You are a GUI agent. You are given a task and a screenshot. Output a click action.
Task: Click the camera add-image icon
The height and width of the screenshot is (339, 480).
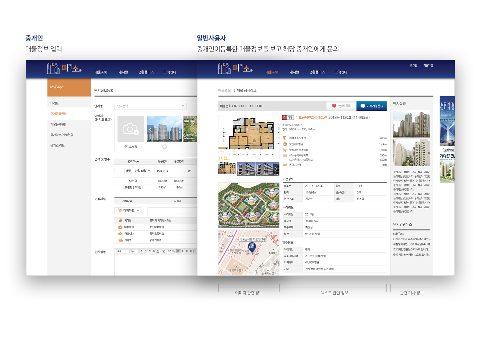click(x=130, y=129)
